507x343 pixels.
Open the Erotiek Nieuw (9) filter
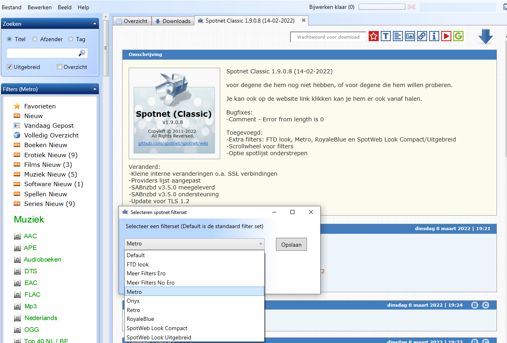point(51,155)
